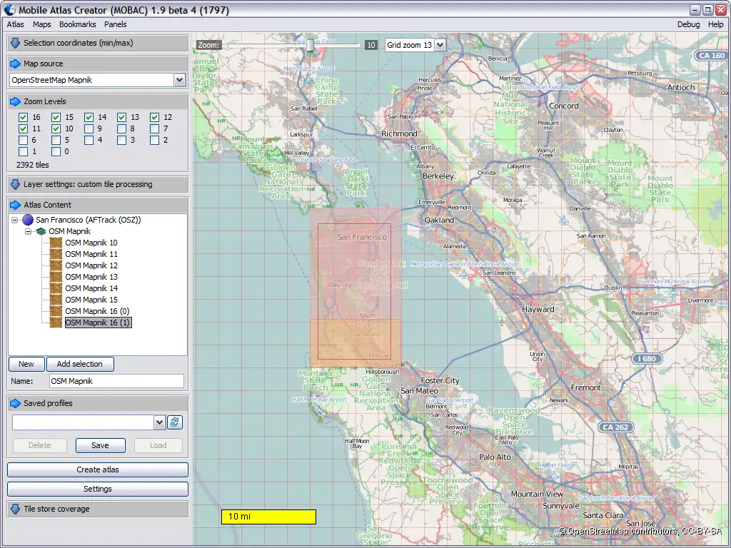
Task: Click the map tile icon for OSM Mapnik 10
Action: pyautogui.click(x=56, y=243)
